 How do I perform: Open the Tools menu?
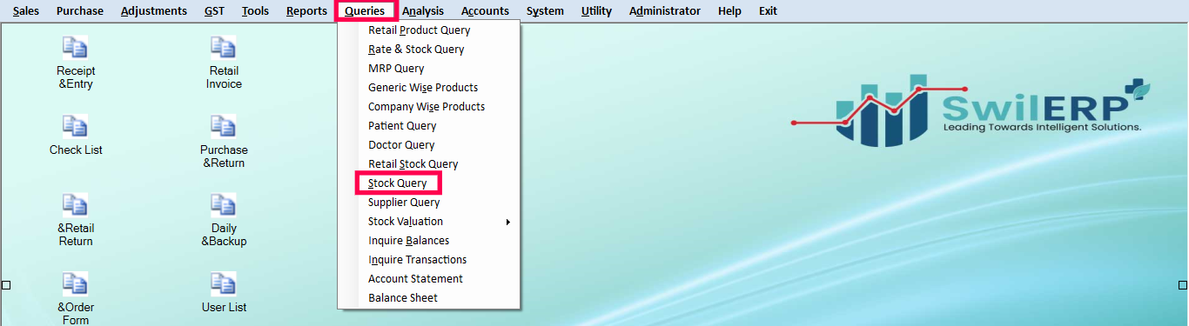tap(255, 11)
